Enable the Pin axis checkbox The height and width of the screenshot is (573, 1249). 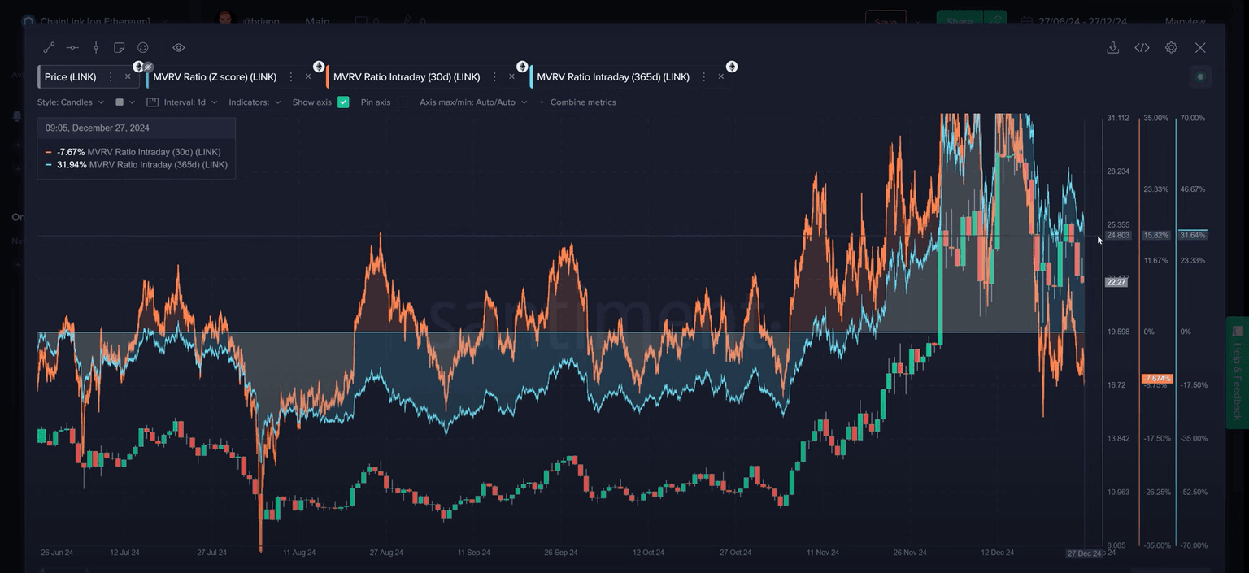coord(401,102)
